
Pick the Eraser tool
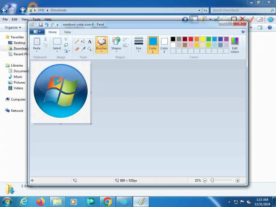coord(77,49)
